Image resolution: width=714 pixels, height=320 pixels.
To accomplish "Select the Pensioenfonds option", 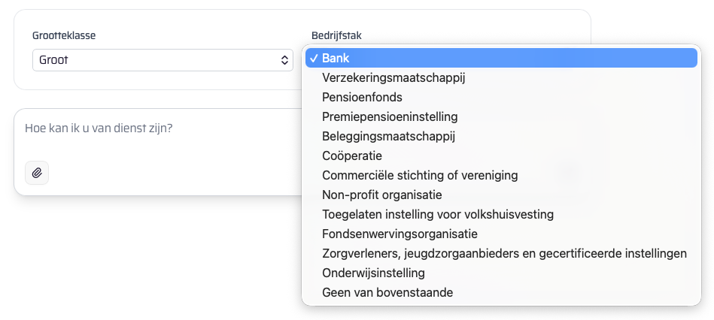I will click(x=362, y=97).
